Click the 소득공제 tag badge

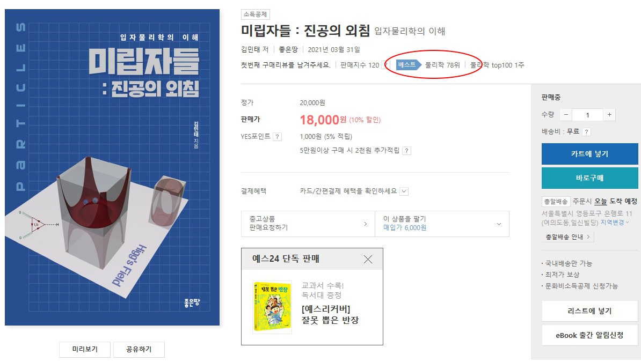click(x=255, y=14)
